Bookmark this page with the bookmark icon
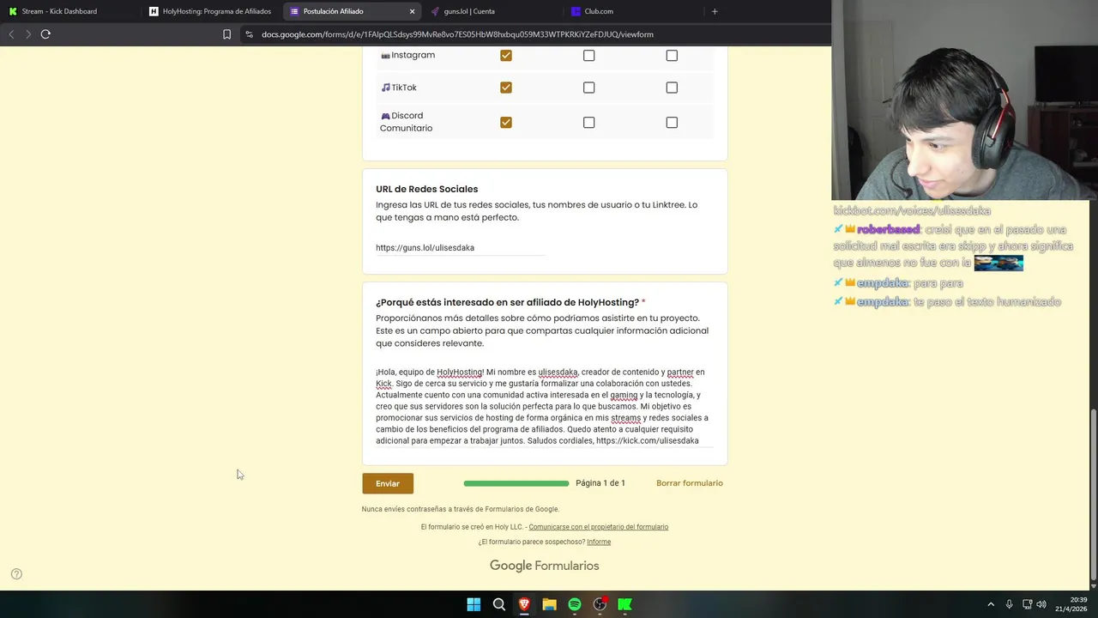 (x=226, y=34)
